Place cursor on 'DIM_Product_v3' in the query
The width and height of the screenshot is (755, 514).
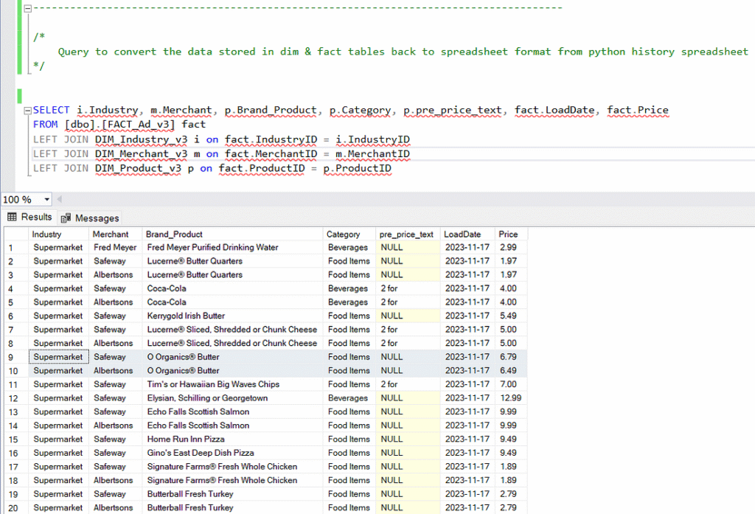[138, 169]
